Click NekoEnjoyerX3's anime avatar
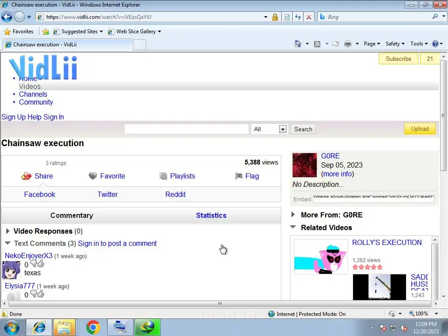 (x=11, y=269)
